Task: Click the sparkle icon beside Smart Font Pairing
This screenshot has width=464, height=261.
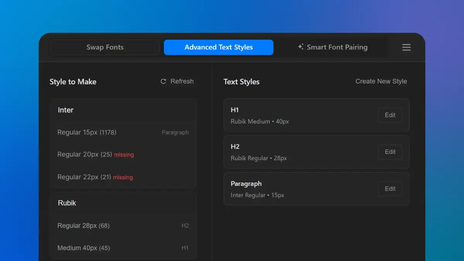Action: (300, 47)
